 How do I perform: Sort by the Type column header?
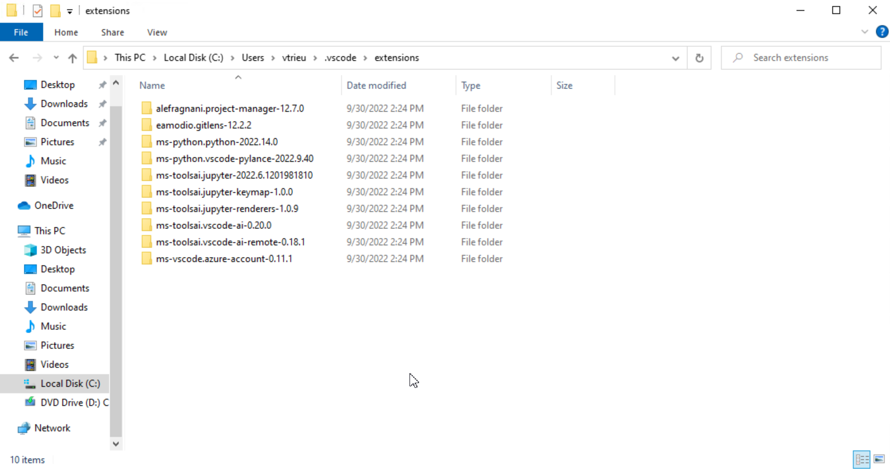[470, 85]
